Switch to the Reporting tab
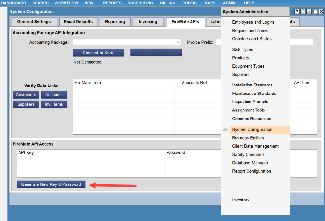Image resolution: width=325 pixels, height=221 pixels. pyautogui.click(x=115, y=22)
